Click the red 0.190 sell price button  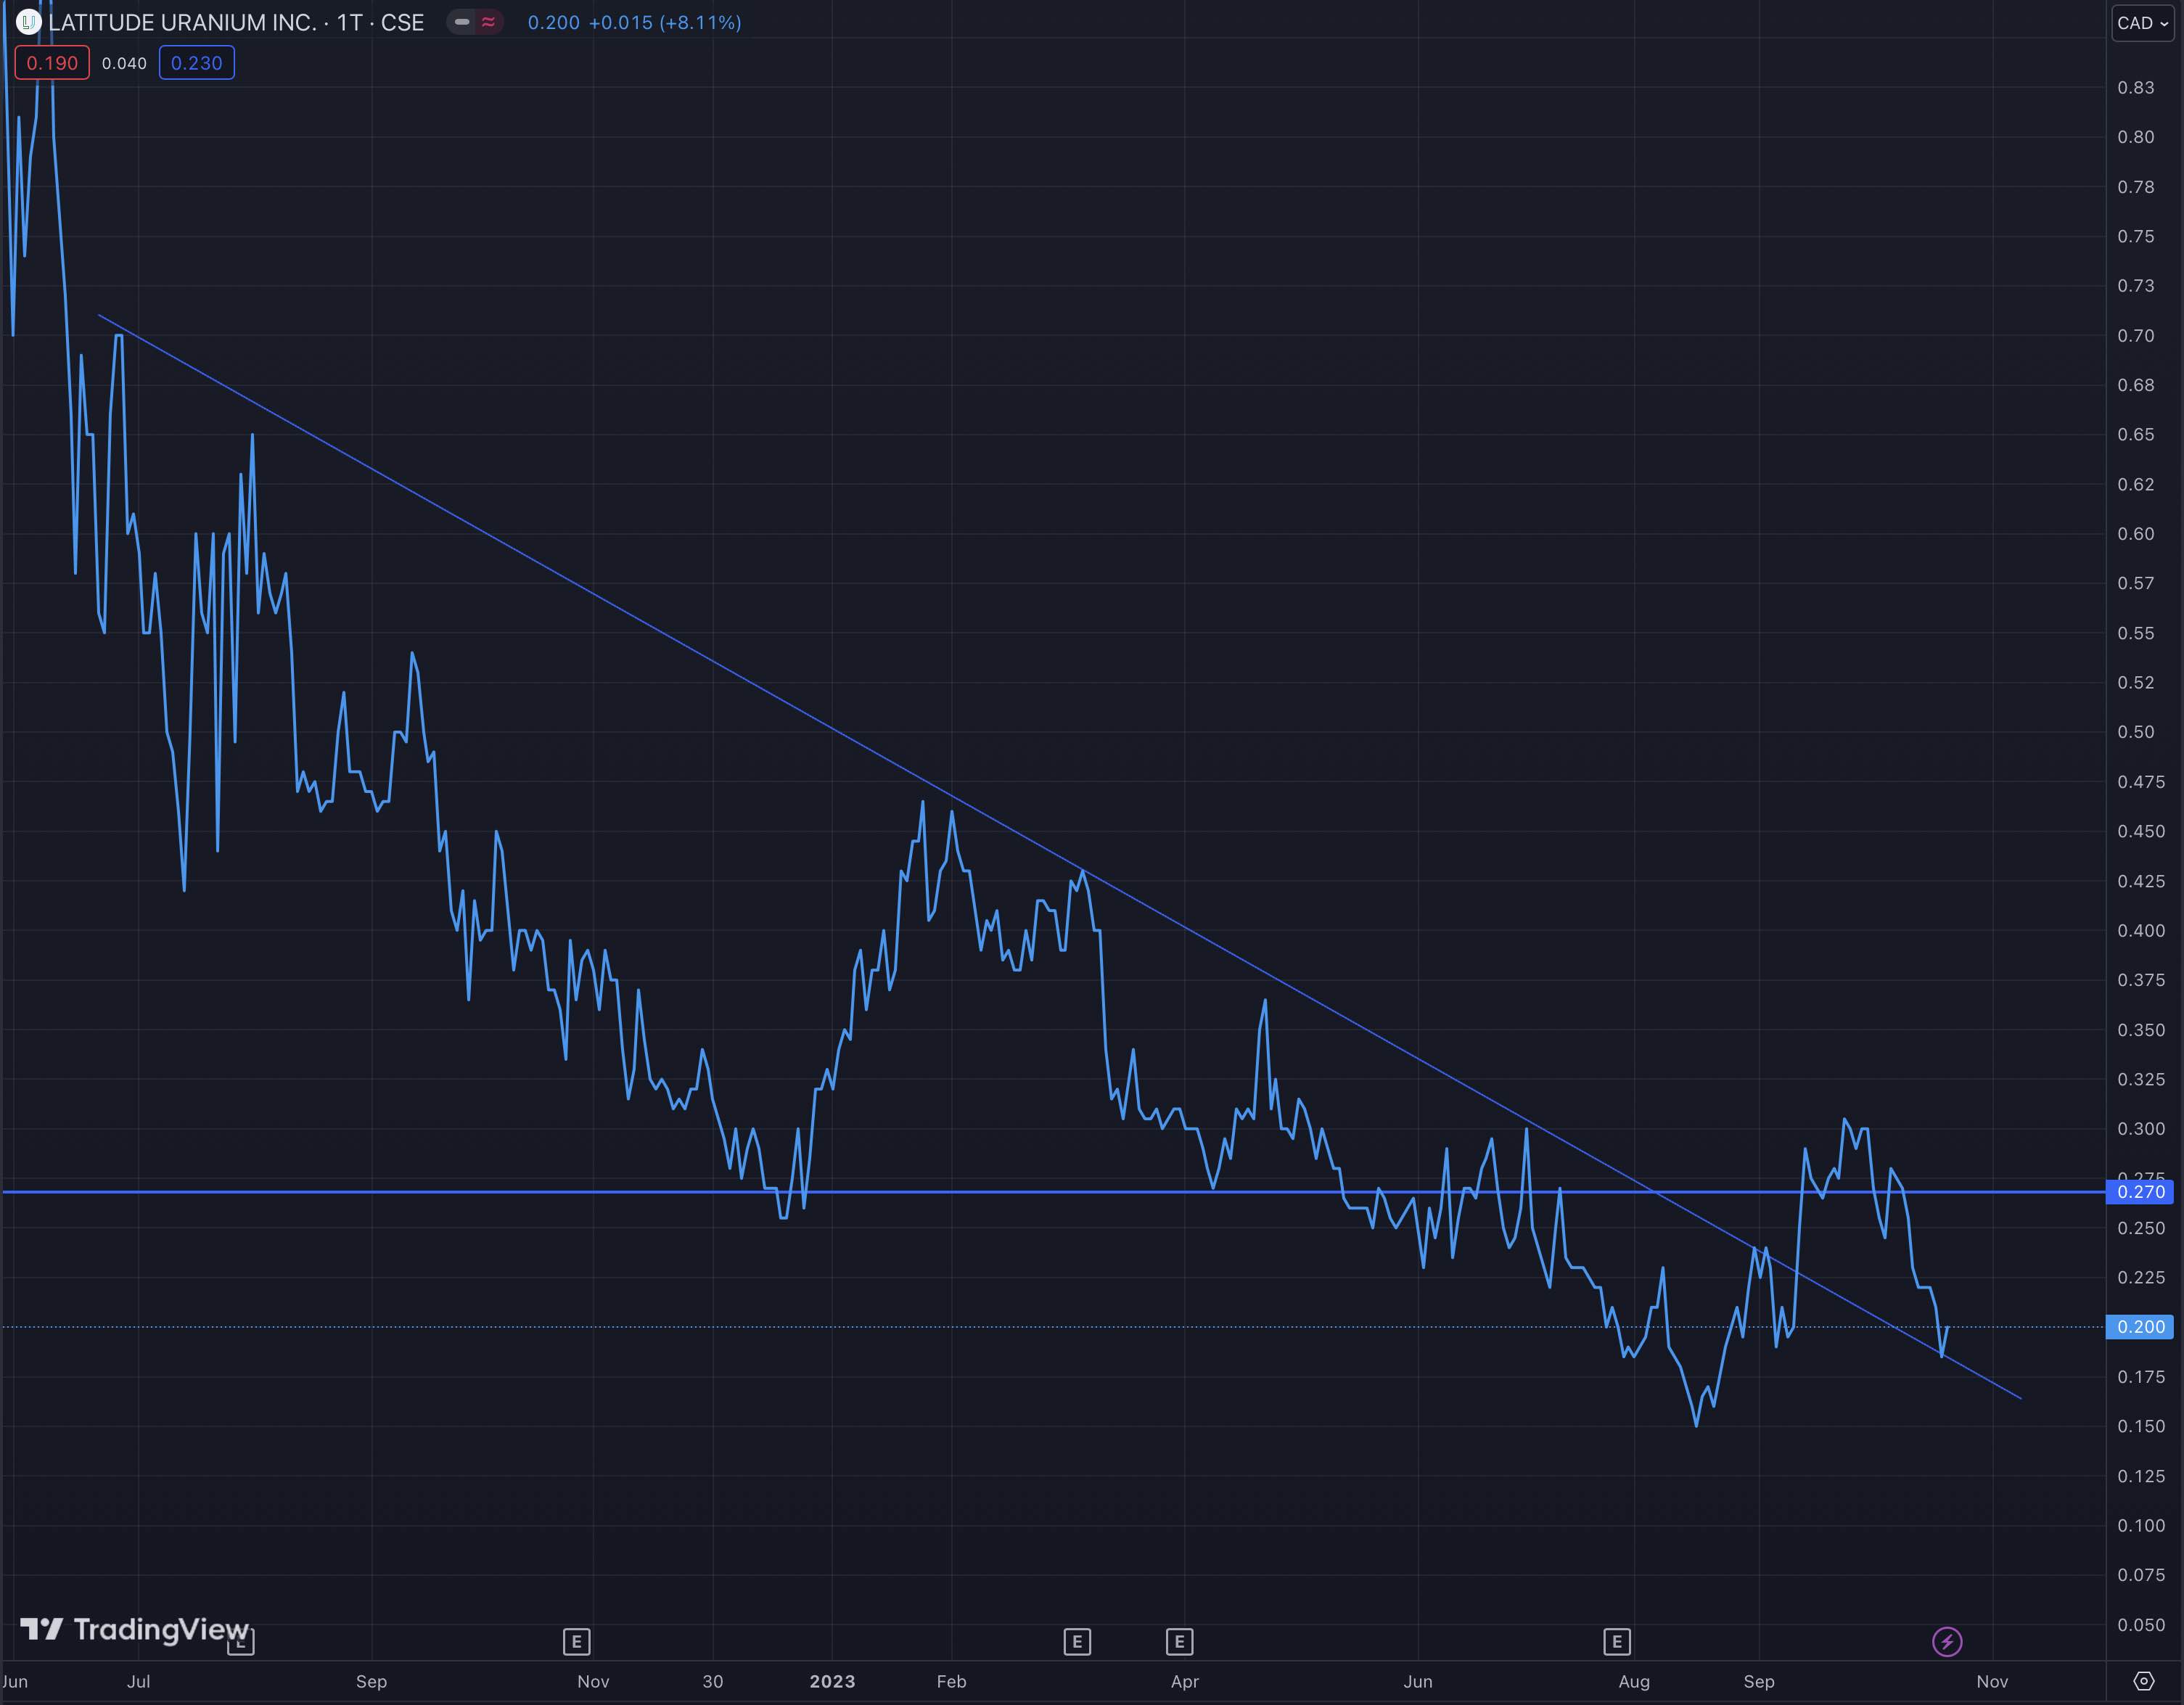point(52,63)
